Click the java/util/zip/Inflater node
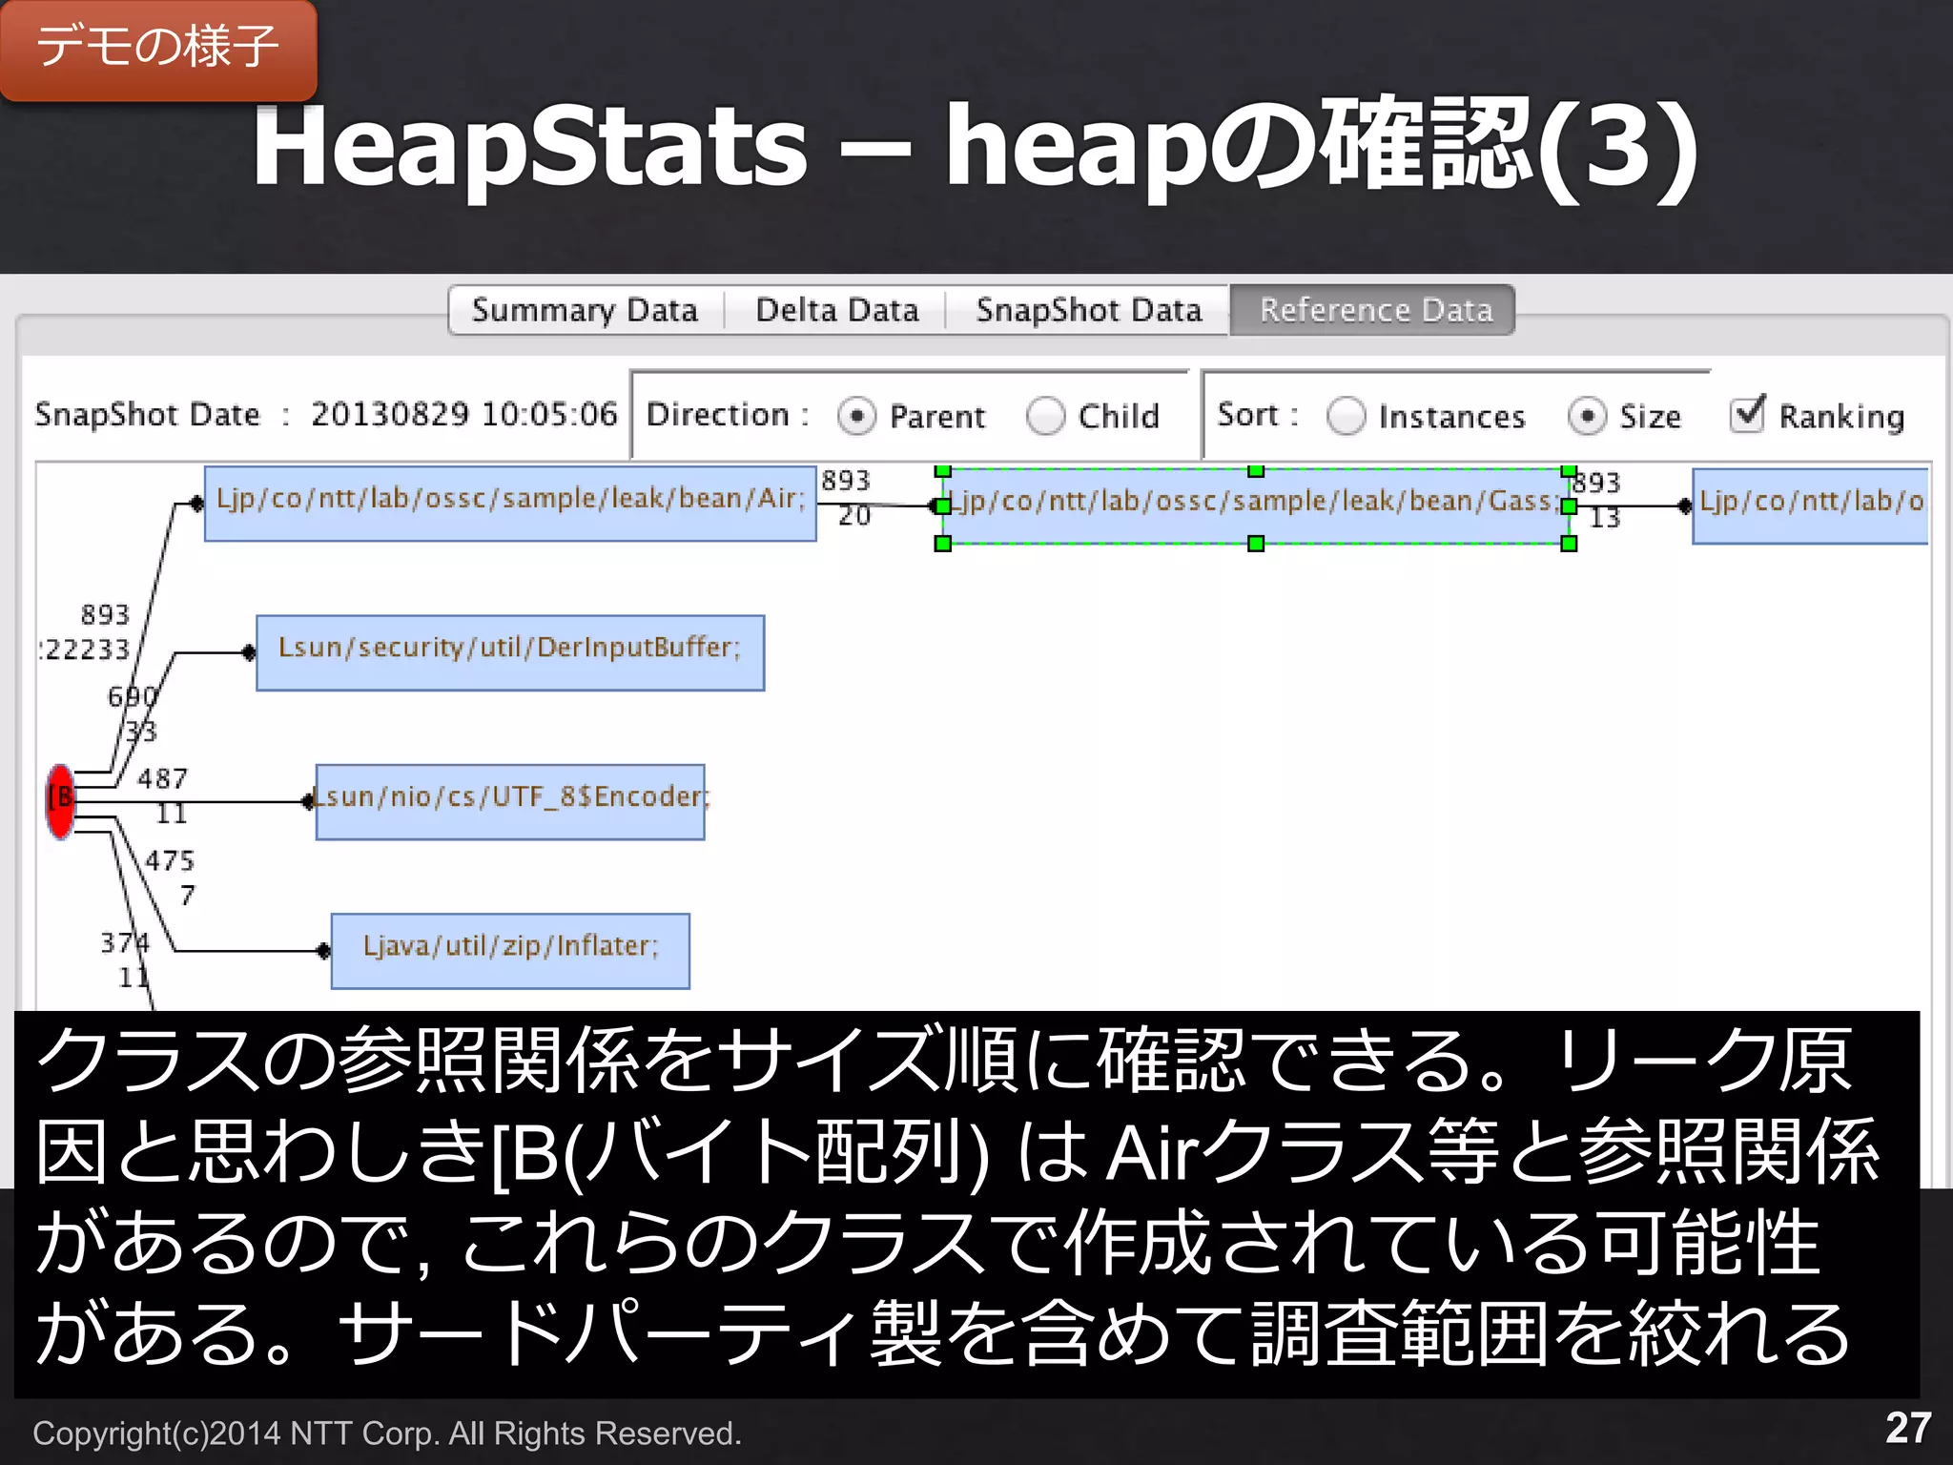Viewport: 1953px width, 1465px height. 510,951
